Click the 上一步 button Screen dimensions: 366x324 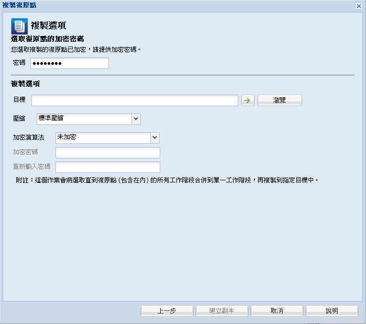tap(167, 311)
